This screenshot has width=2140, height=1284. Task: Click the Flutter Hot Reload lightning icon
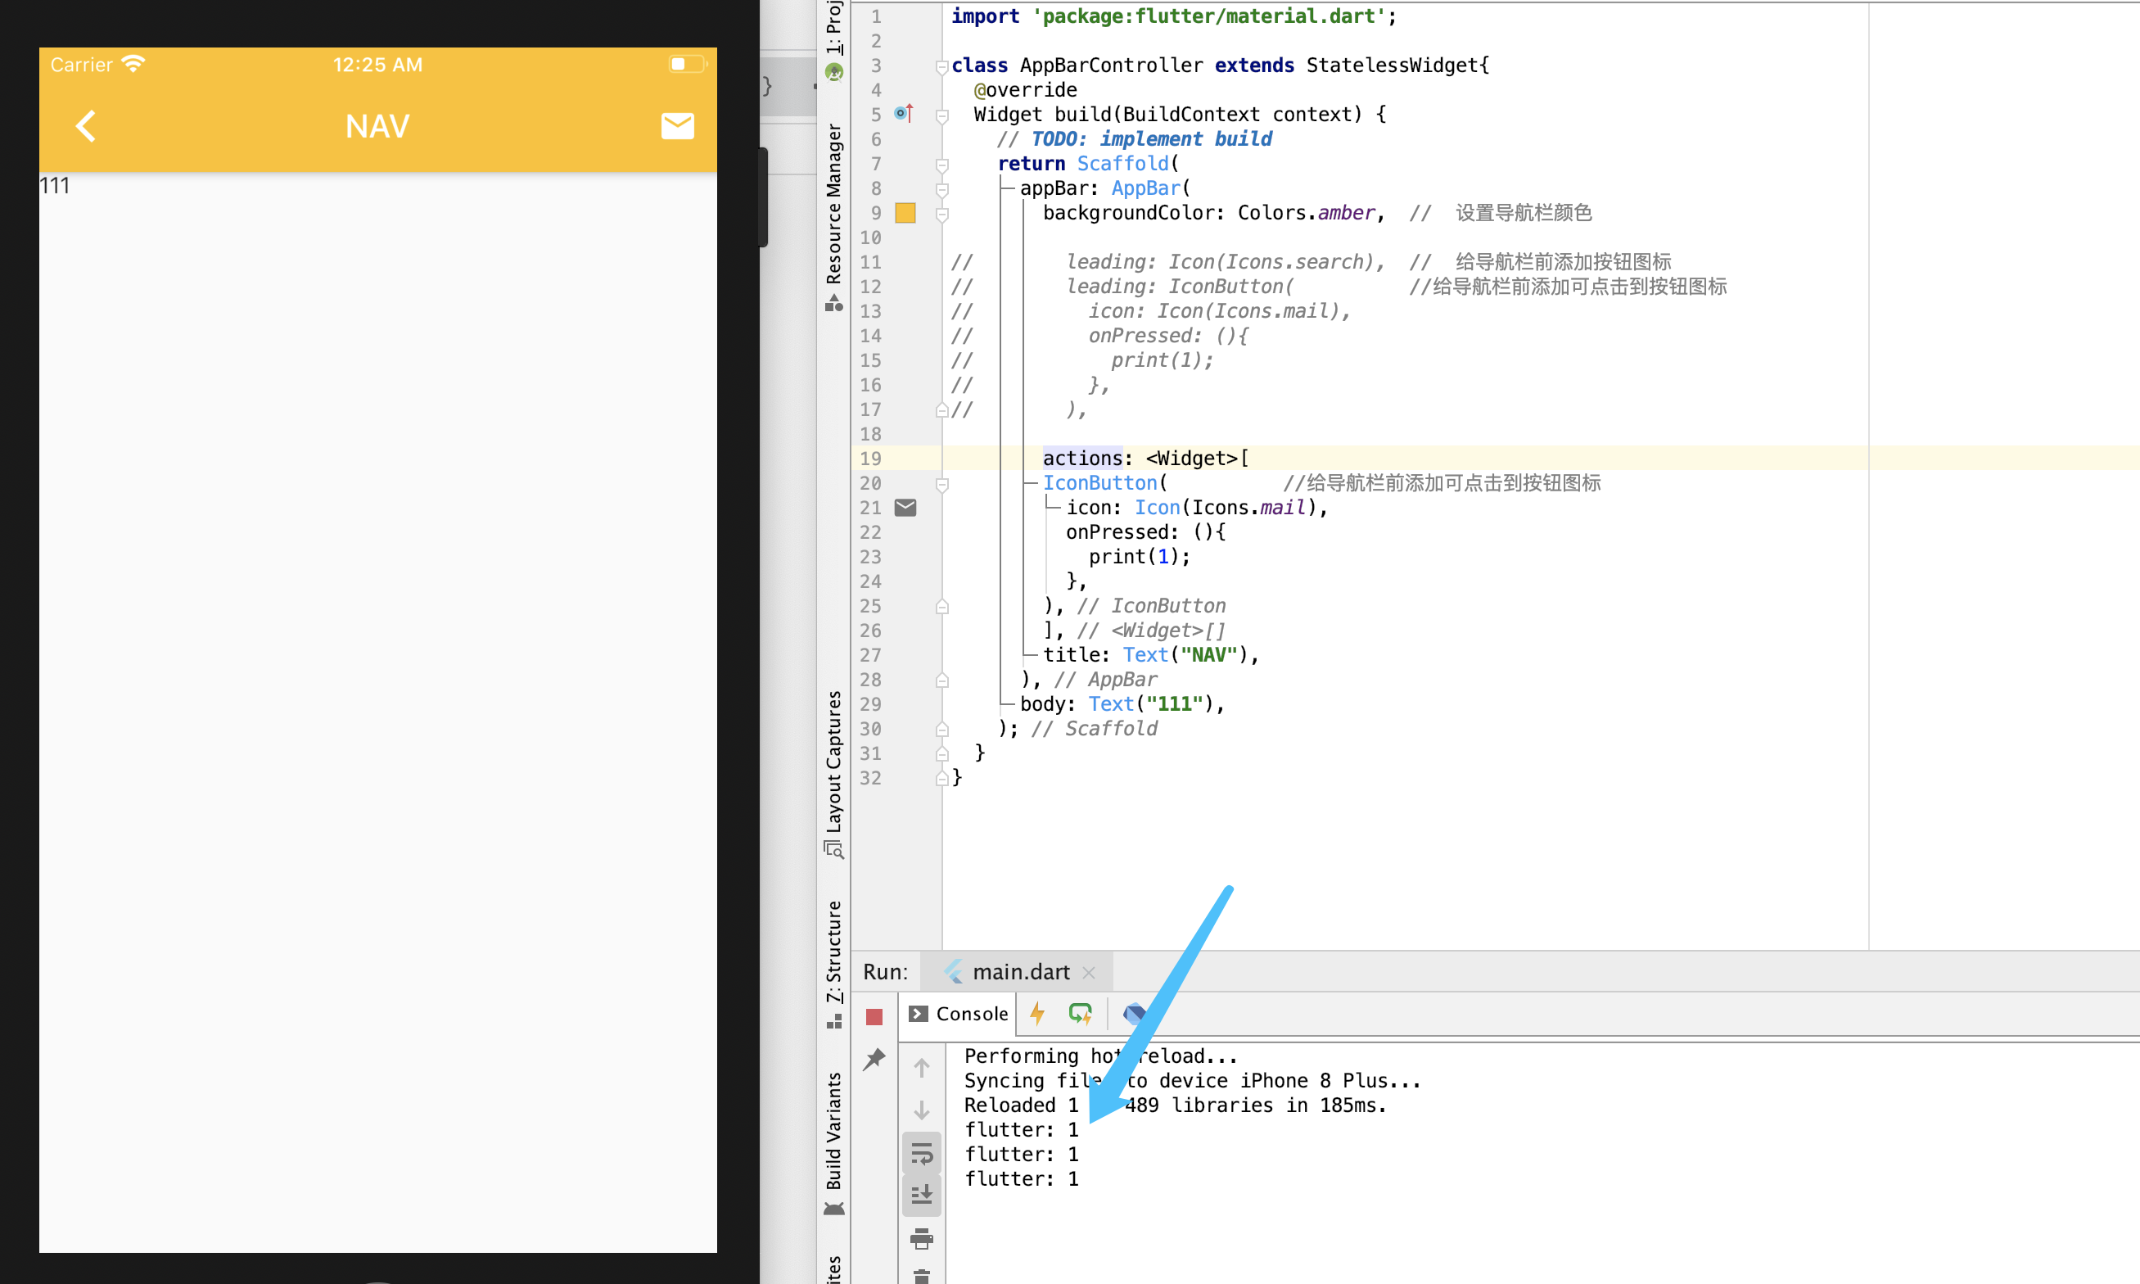(1037, 1013)
